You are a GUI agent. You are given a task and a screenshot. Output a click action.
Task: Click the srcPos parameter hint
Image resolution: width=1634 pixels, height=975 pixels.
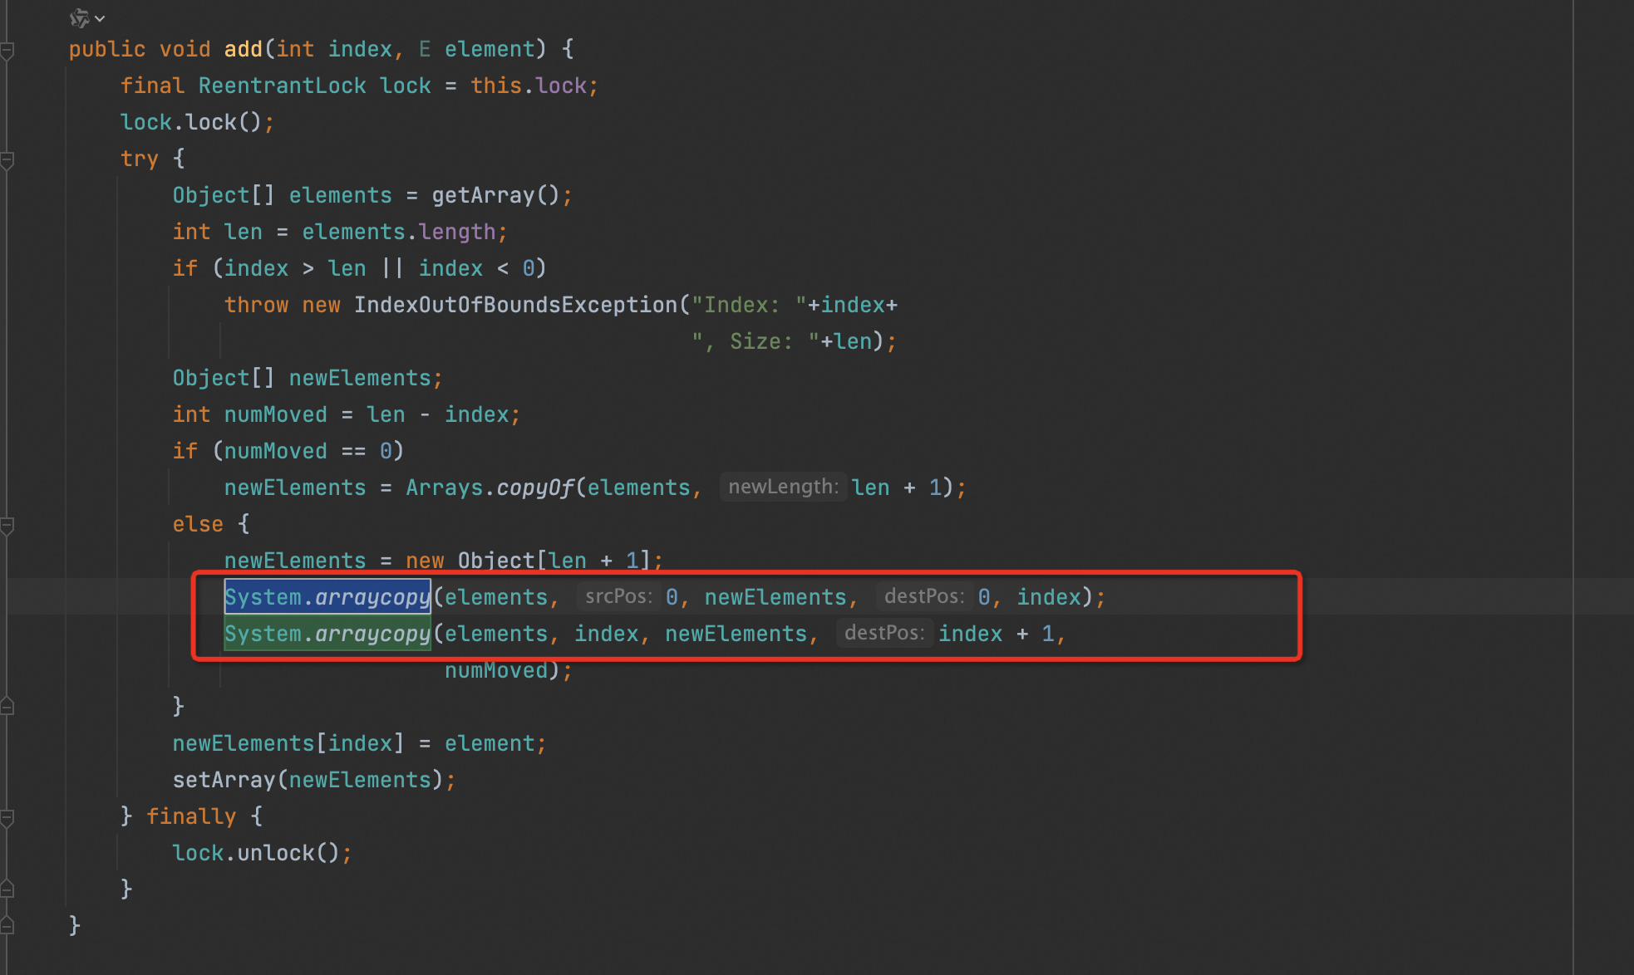click(618, 596)
